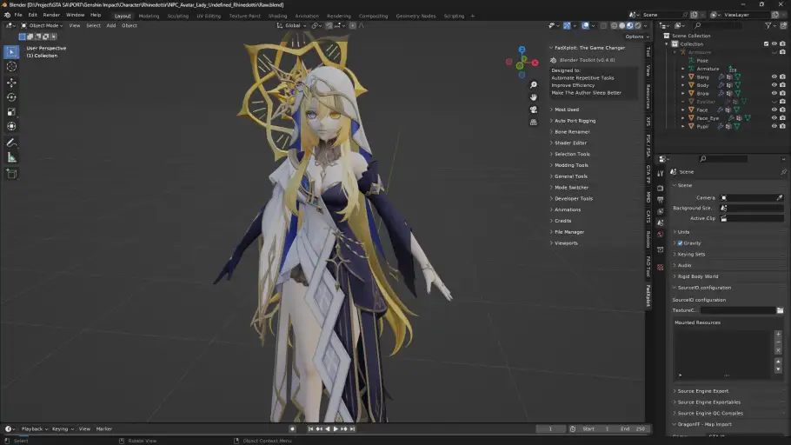
Task: Select the Select Box tool
Action: (x=11, y=52)
